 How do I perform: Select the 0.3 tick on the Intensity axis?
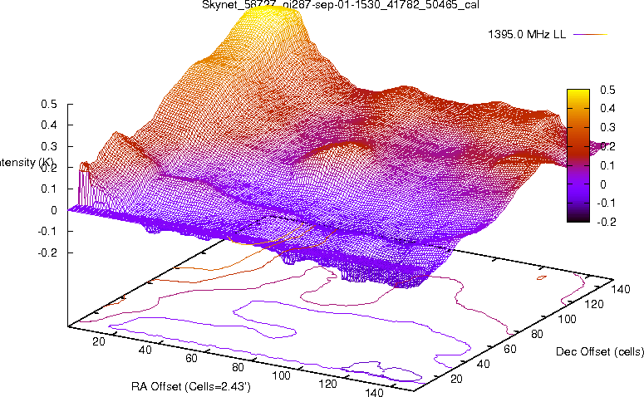point(49,146)
